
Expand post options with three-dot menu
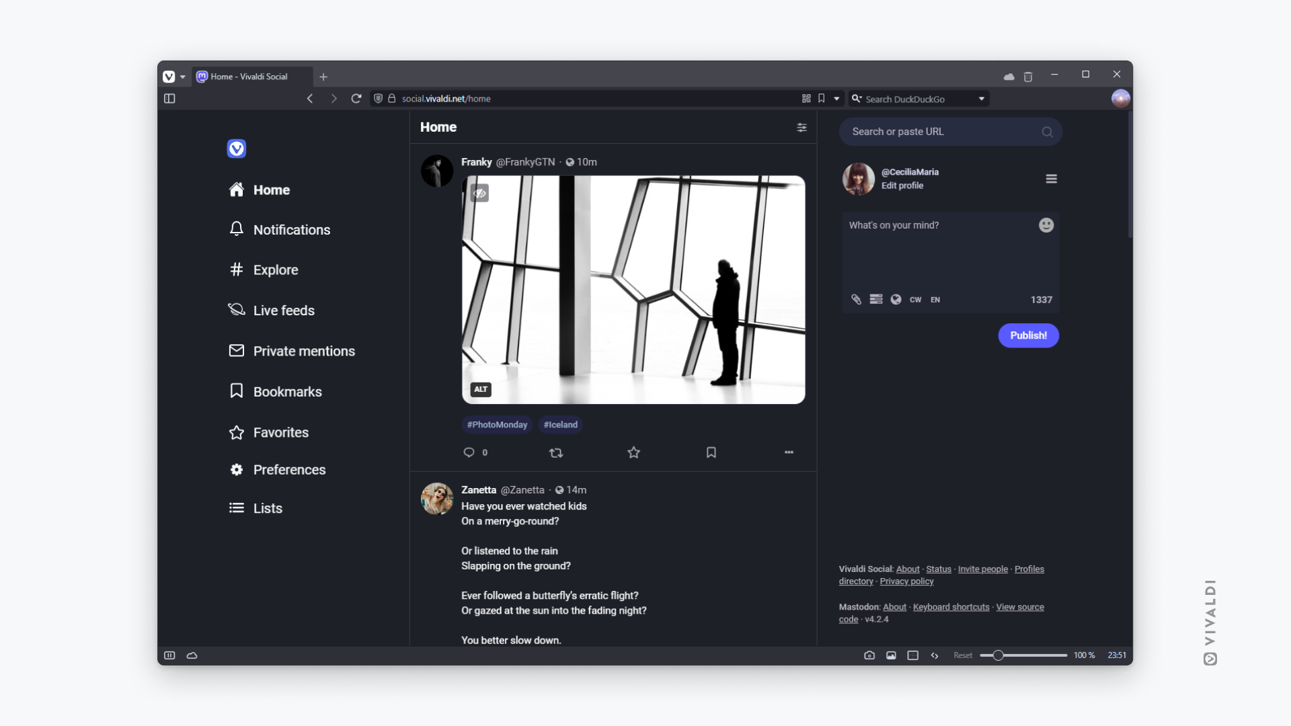click(x=788, y=452)
